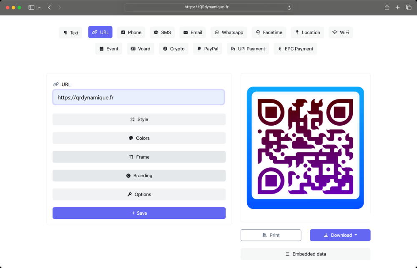This screenshot has width=417, height=268.
Task: Expand the Frame section
Action: pos(139,157)
